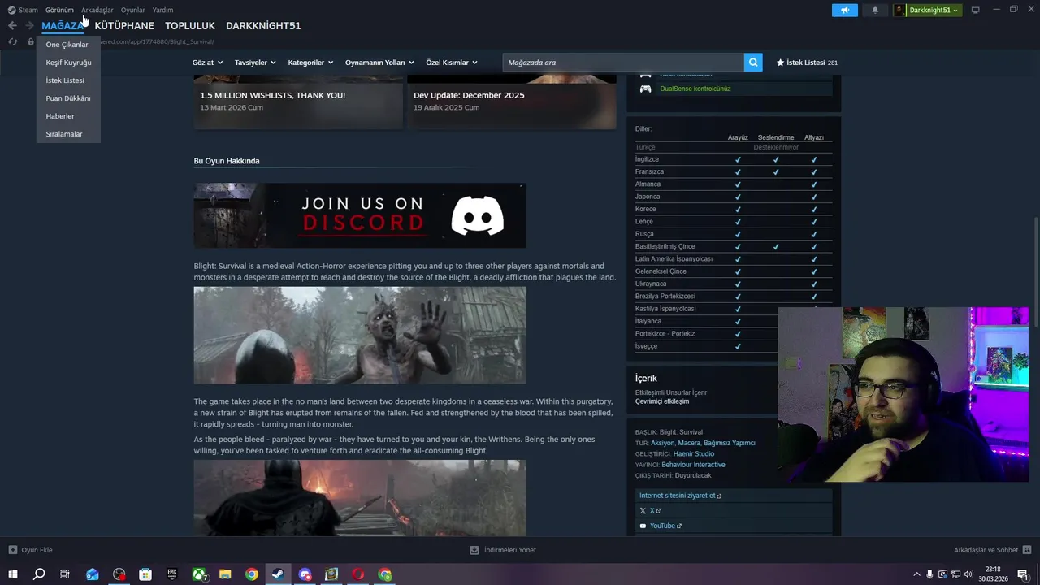Click the Join Us on Discord banner

click(x=360, y=215)
